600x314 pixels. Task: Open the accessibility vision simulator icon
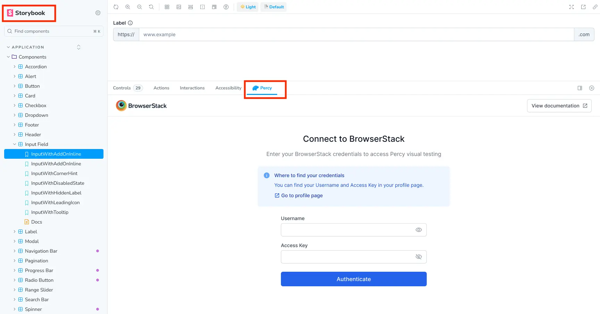coord(226,7)
